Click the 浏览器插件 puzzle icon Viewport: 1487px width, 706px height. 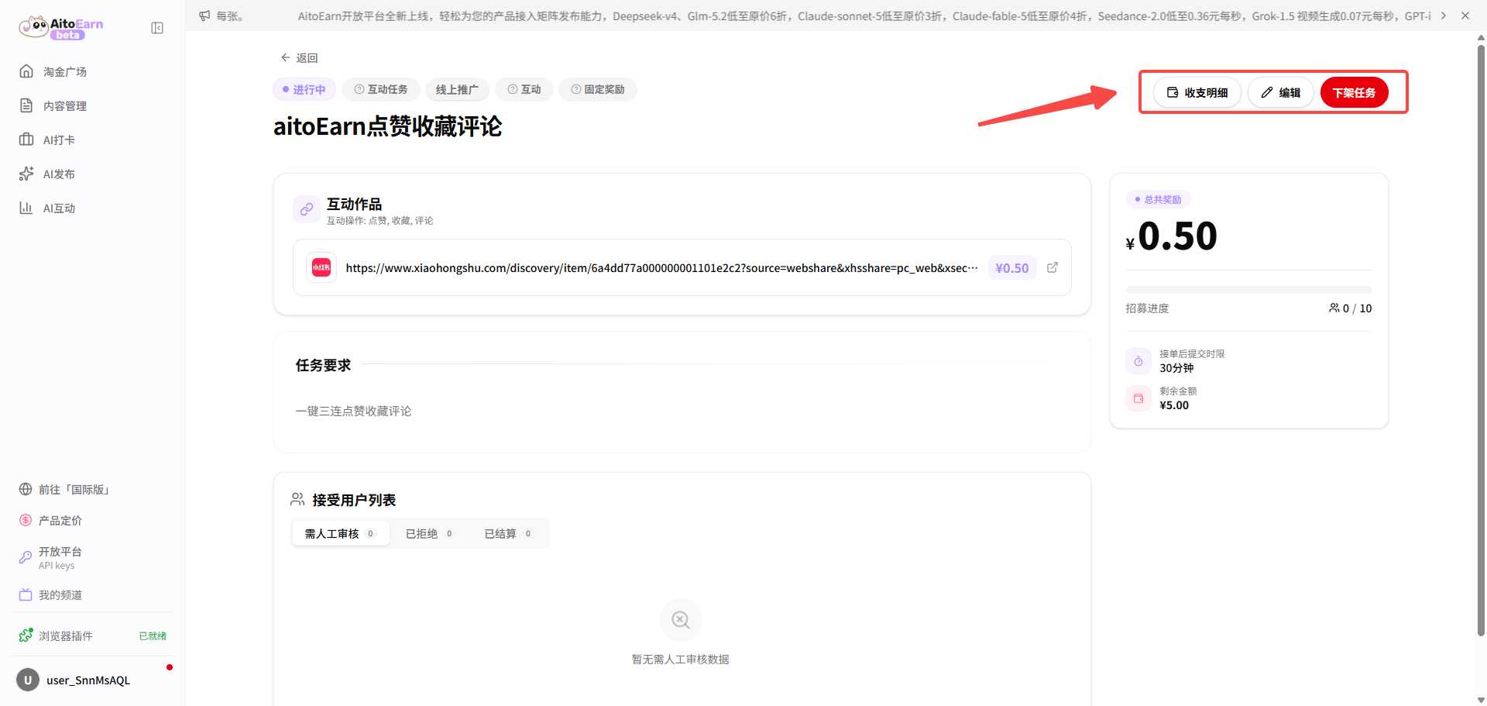click(26, 635)
